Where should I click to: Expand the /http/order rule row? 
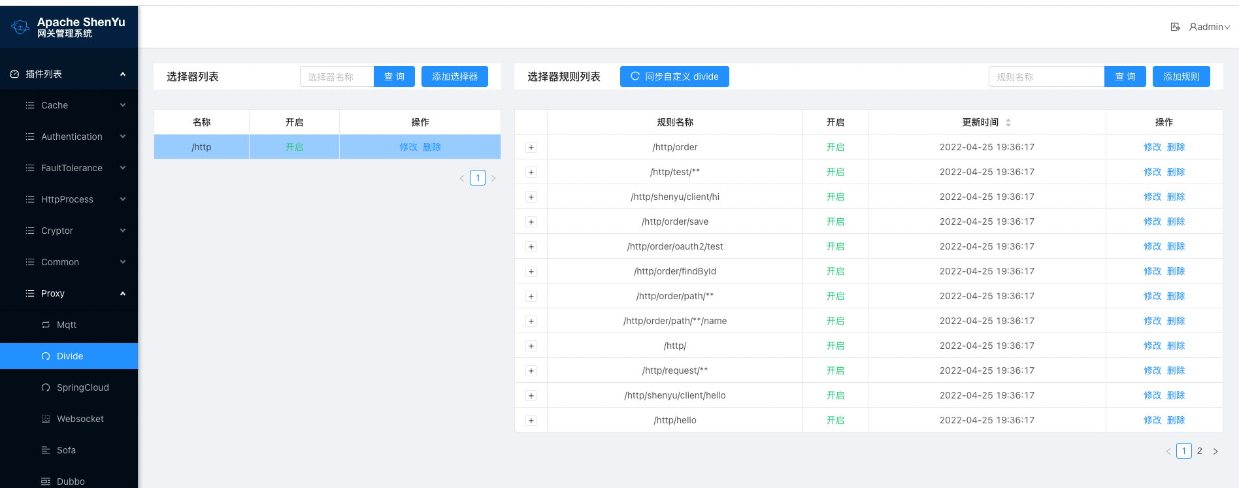pyautogui.click(x=531, y=148)
